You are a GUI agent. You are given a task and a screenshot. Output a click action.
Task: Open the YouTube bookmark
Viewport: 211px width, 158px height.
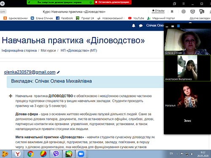click(136, 18)
